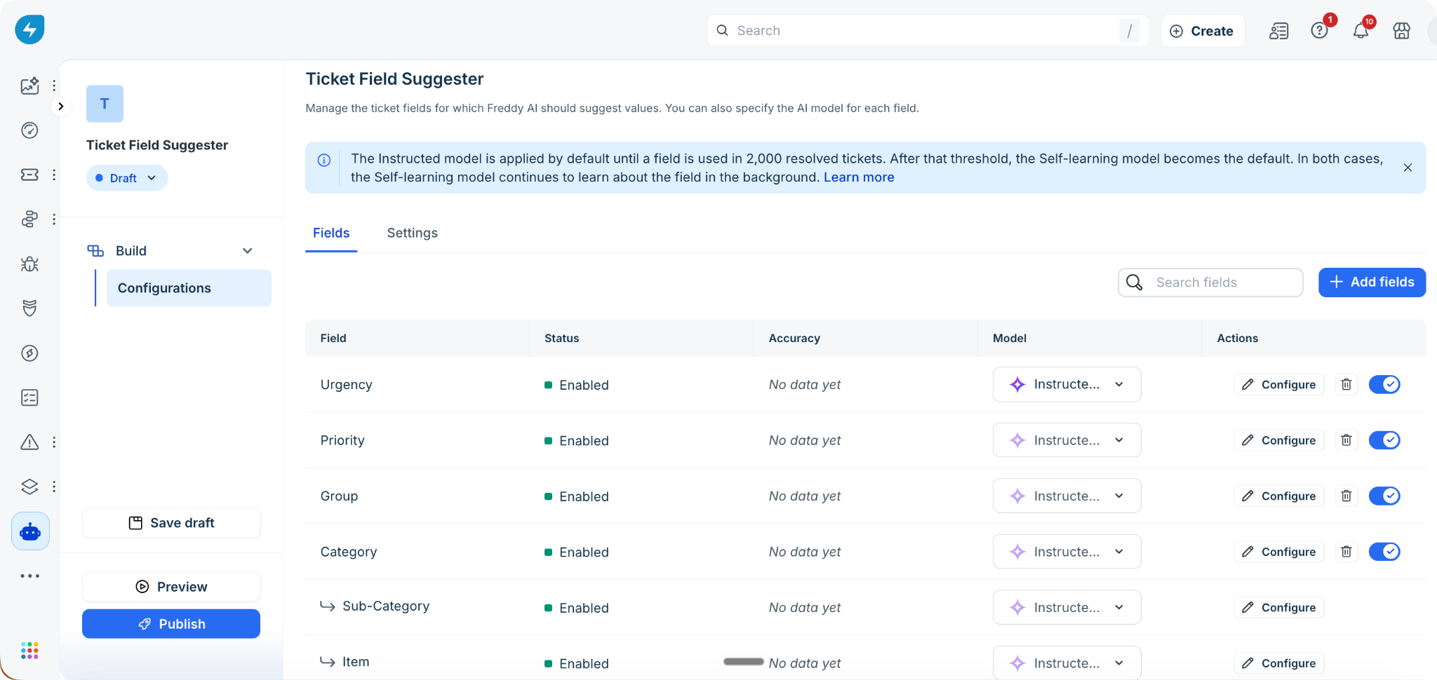Open the stacked layers icon in sidebar
The height and width of the screenshot is (680, 1437).
pos(29,487)
